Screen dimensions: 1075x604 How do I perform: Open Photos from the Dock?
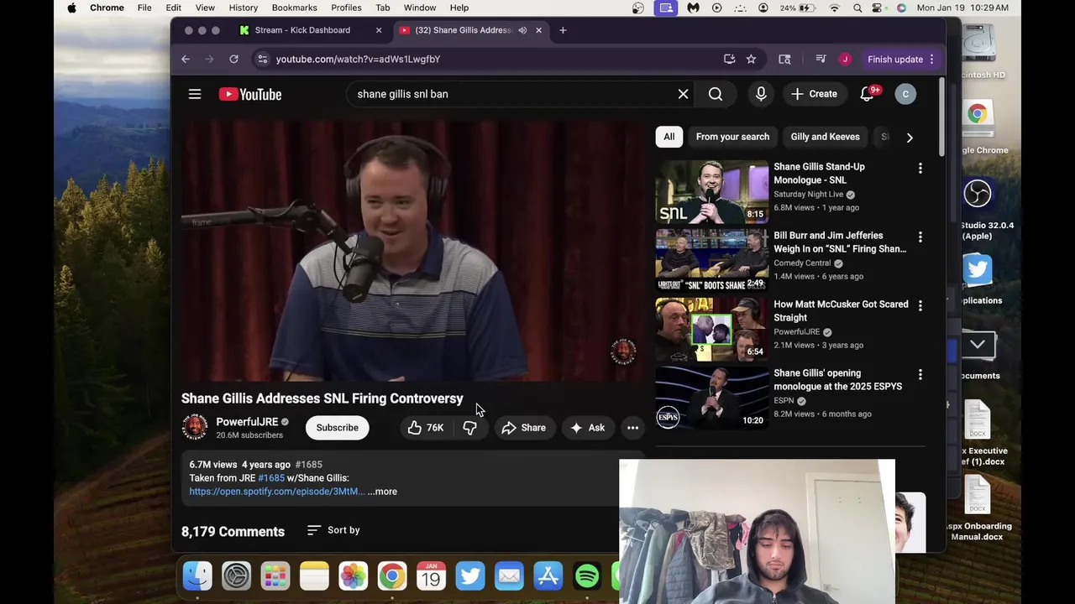353,576
